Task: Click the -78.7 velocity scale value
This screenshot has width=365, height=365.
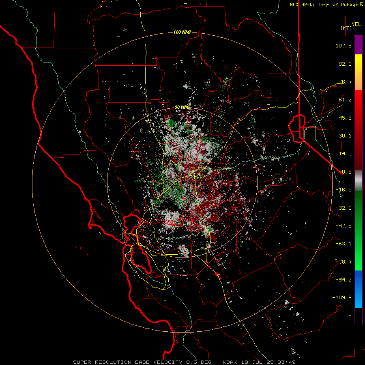Action: coord(344,262)
